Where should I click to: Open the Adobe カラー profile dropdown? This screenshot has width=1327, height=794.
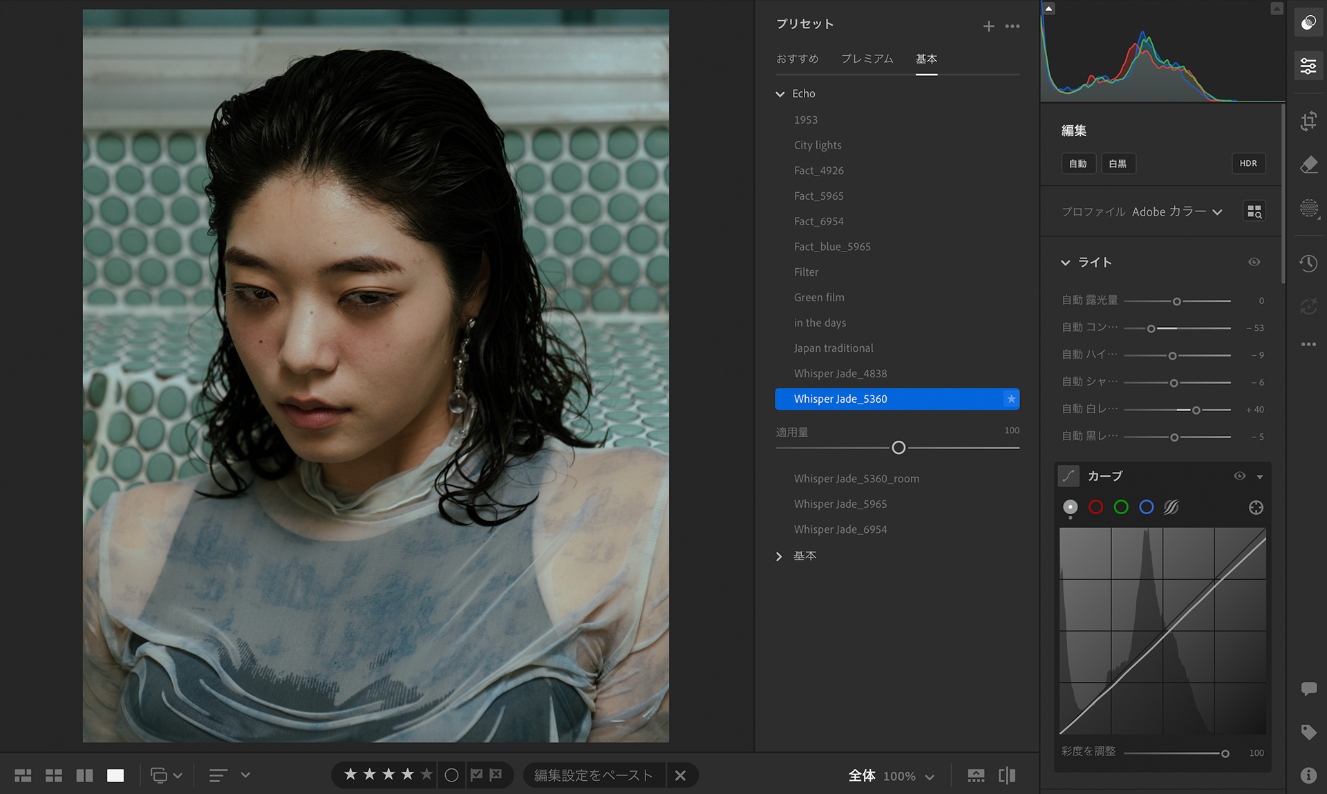1176,212
